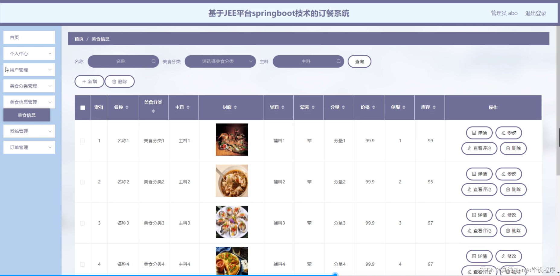Open the 订单管理 sidebar menu
560x276 pixels.
click(x=29, y=147)
